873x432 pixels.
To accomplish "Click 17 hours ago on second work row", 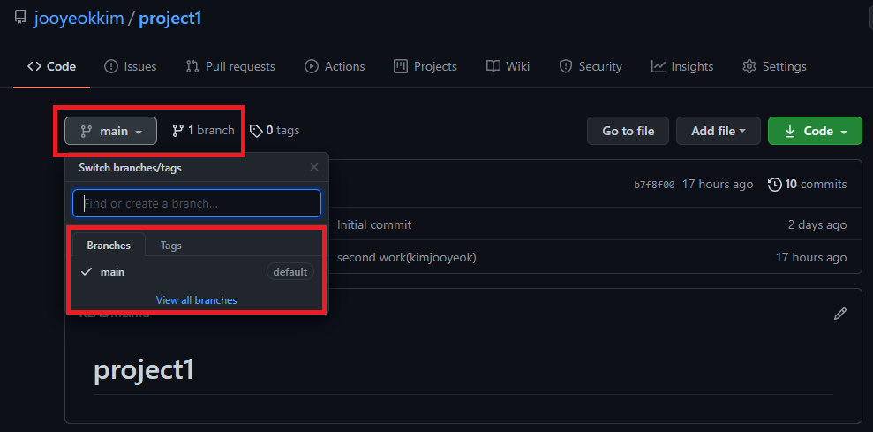I will click(x=811, y=258).
